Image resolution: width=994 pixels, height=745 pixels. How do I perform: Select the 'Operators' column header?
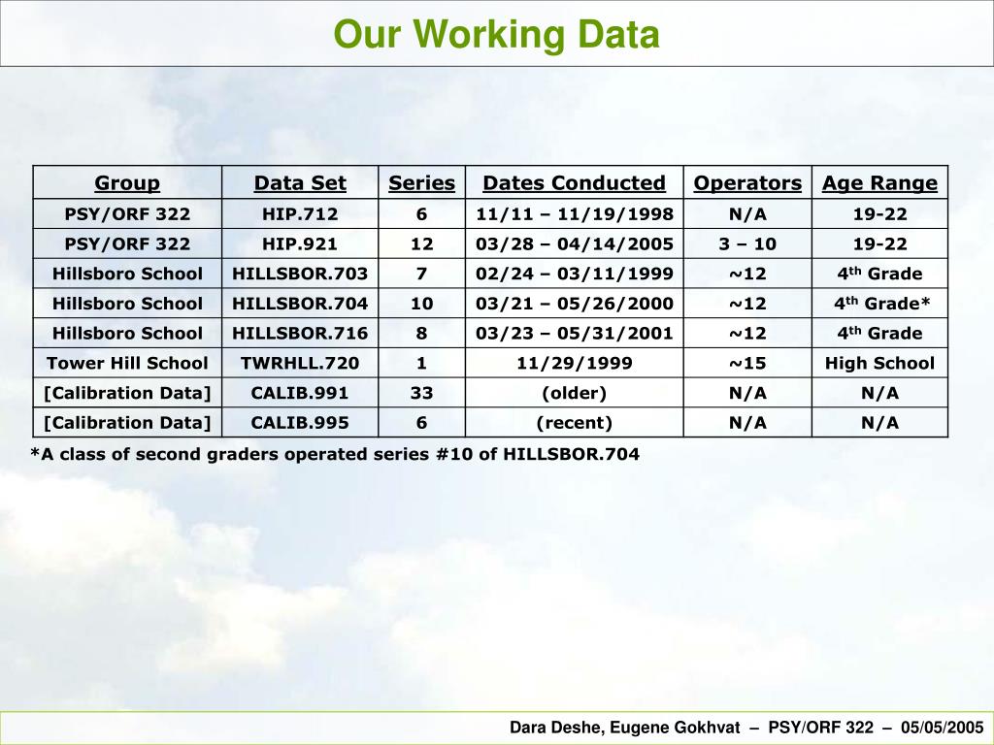click(747, 183)
